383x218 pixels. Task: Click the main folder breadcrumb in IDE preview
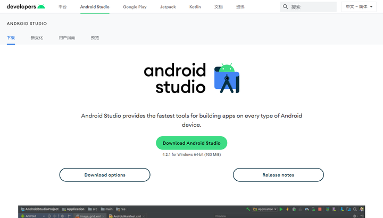[x=107, y=209]
